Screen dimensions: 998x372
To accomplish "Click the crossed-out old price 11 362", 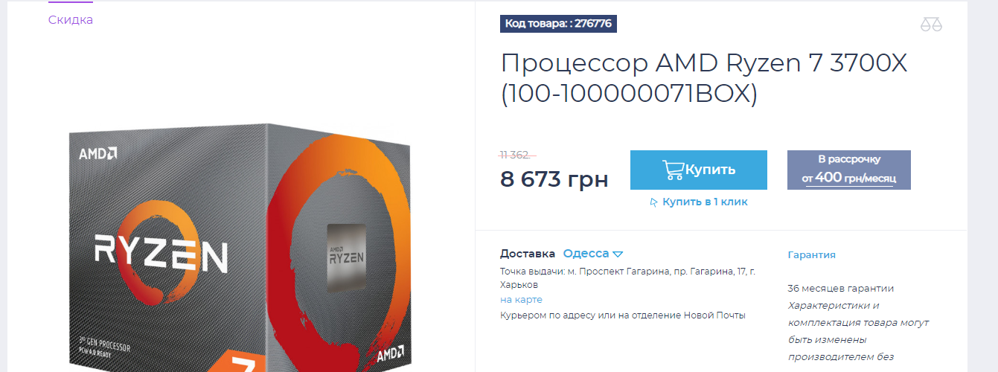I will pyautogui.click(x=515, y=155).
